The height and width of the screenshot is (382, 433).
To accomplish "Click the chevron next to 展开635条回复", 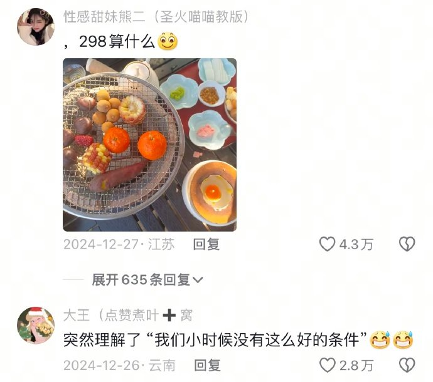I will click(198, 280).
